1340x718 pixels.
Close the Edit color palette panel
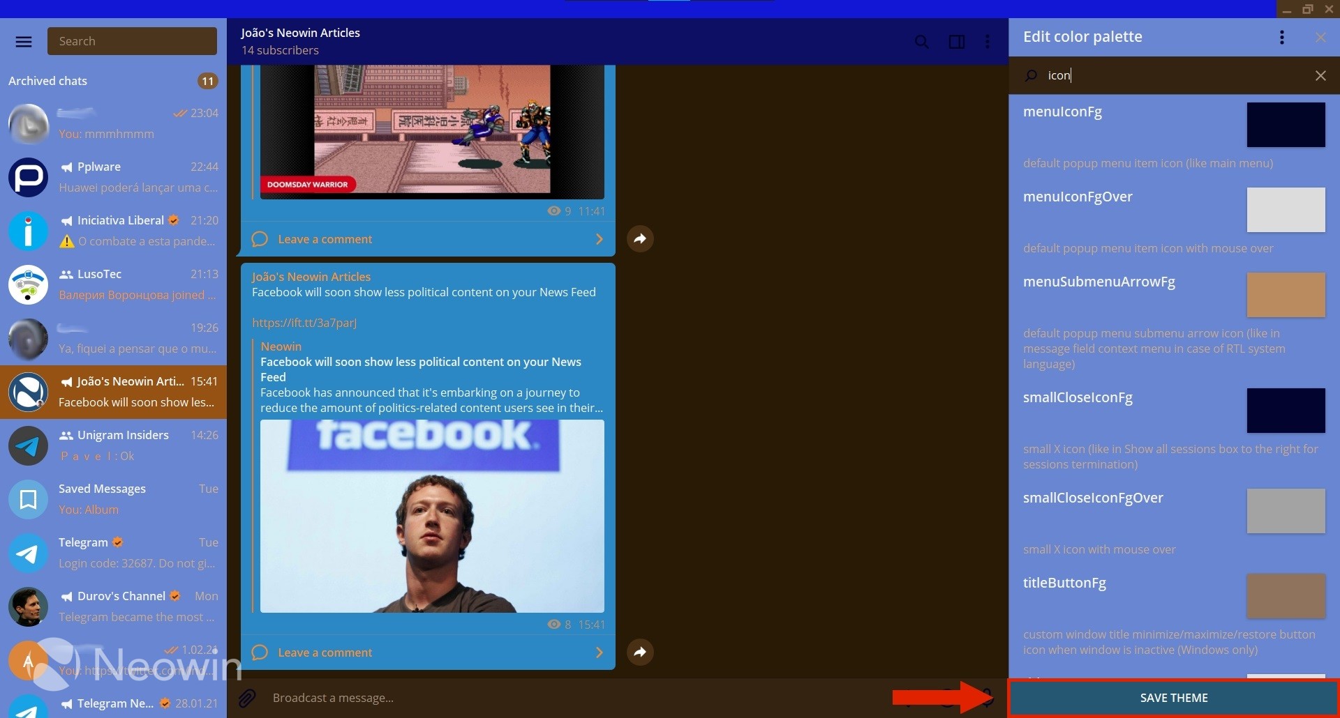point(1320,37)
